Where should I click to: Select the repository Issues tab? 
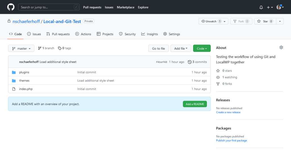tap(34, 34)
